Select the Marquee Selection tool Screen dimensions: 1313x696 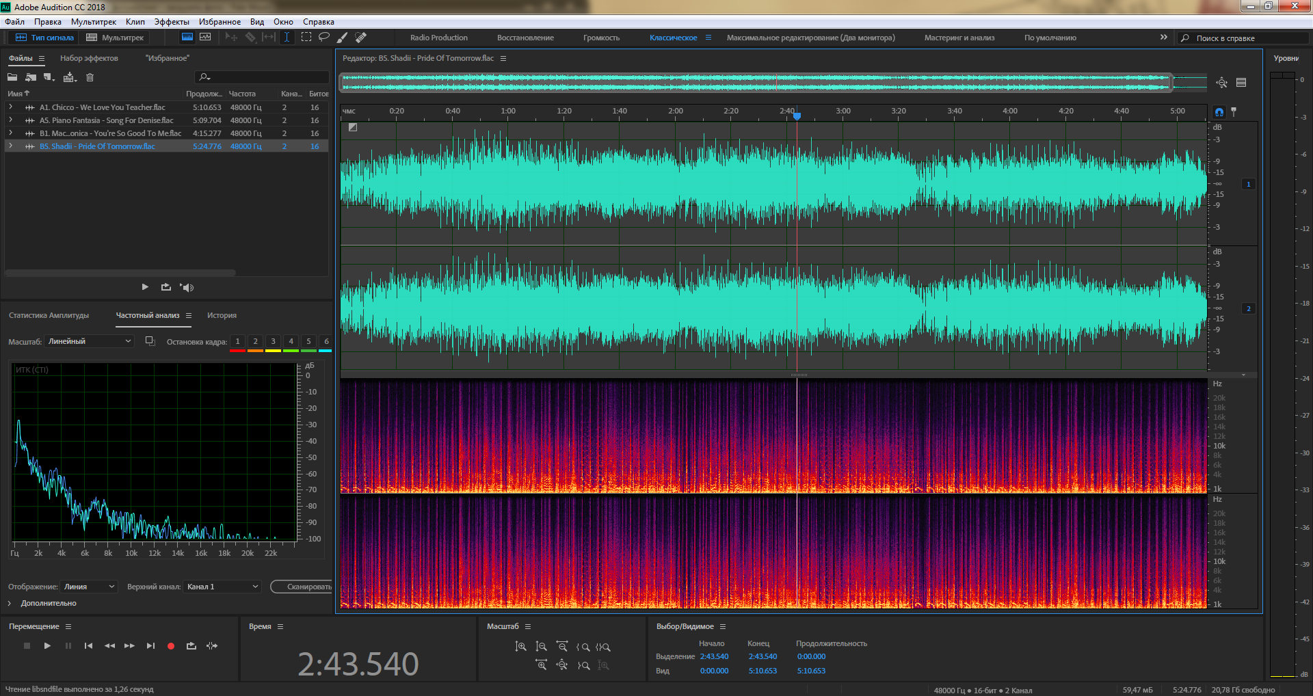(x=306, y=37)
